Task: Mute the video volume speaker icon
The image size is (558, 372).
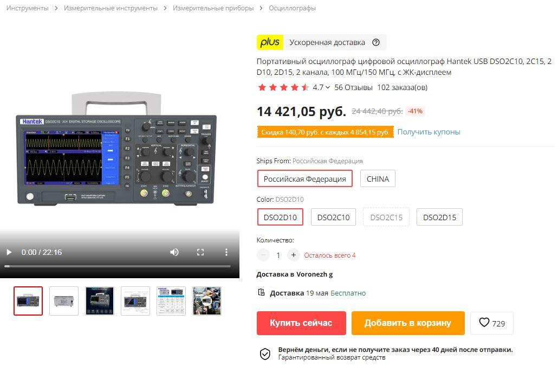Action: 174,252
